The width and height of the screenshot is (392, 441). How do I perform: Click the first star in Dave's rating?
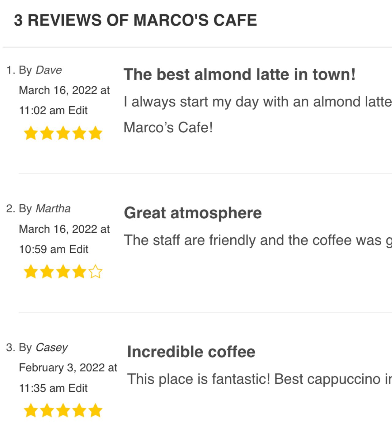coord(31,133)
